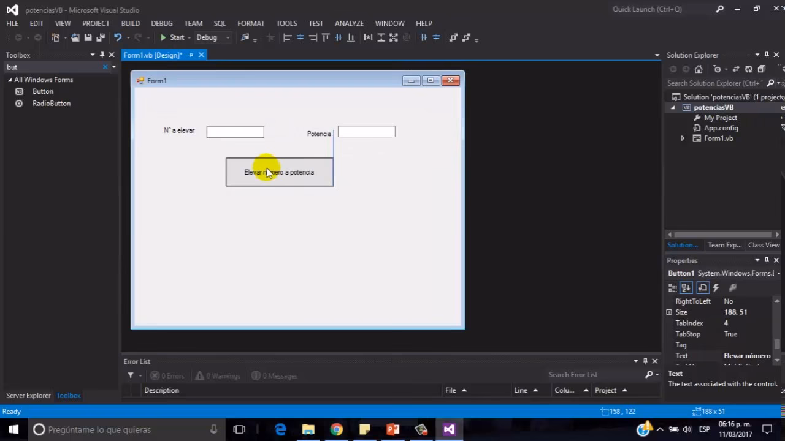The width and height of the screenshot is (785, 441).
Task: Select the RadioButton control in the Toolbox
Action: [x=52, y=103]
